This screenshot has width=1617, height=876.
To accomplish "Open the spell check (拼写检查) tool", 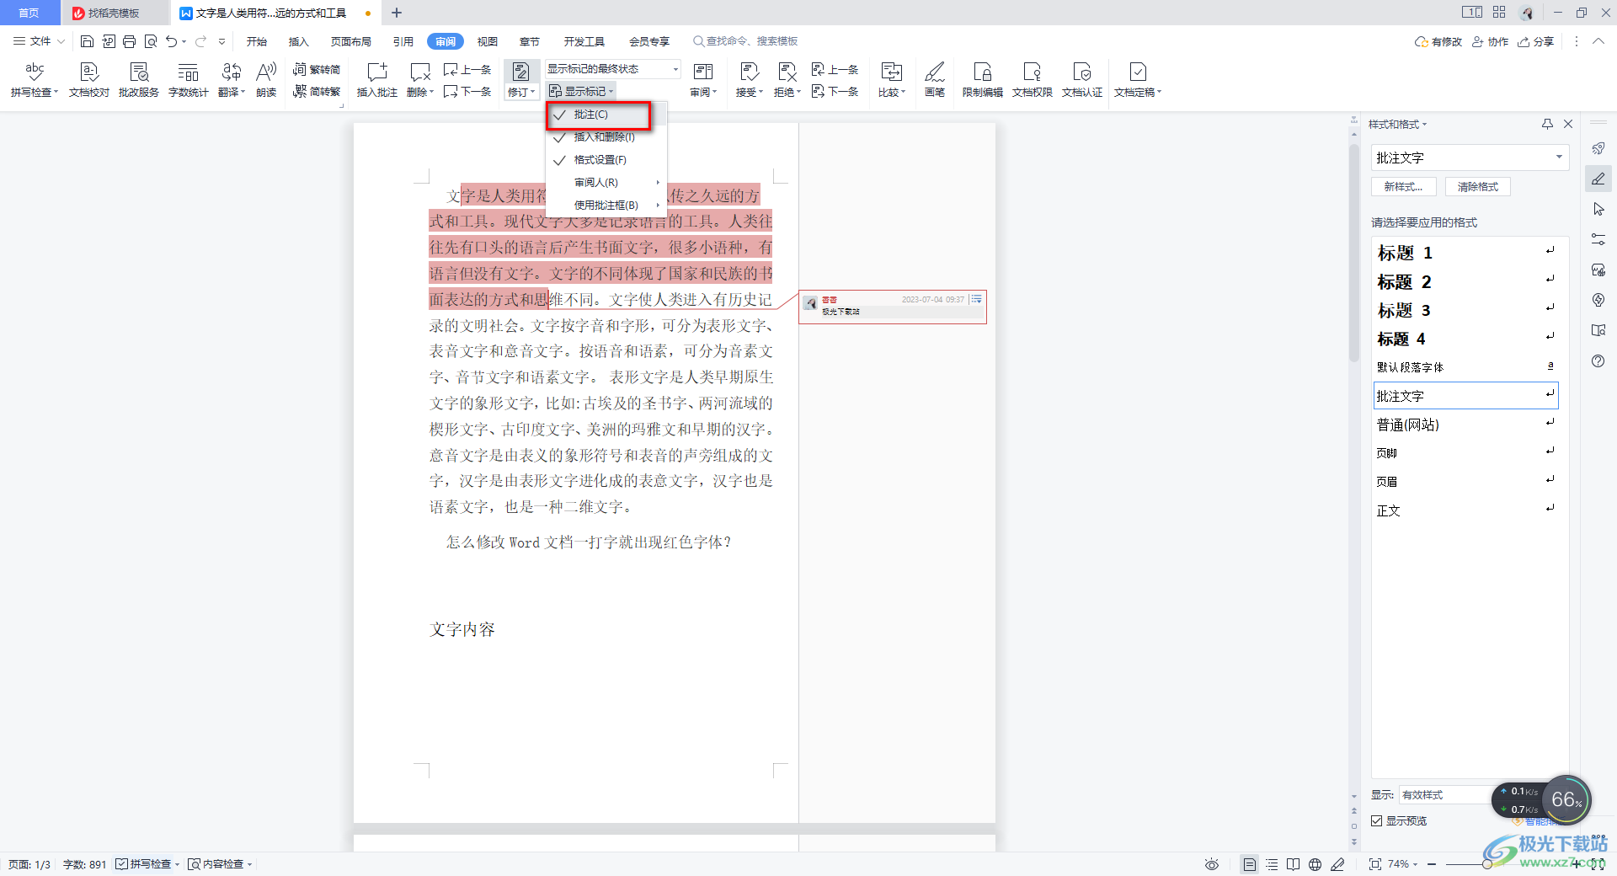I will point(35,80).
